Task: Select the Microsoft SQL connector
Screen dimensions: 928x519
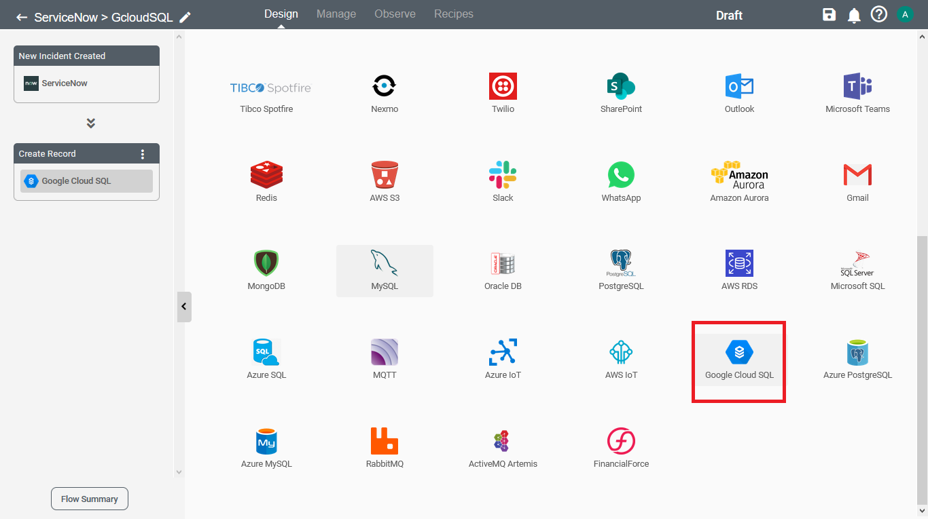Action: pos(857,271)
